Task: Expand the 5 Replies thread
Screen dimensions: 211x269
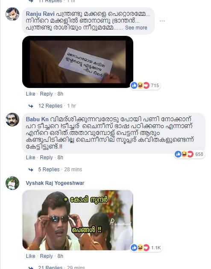Action: 49,170
